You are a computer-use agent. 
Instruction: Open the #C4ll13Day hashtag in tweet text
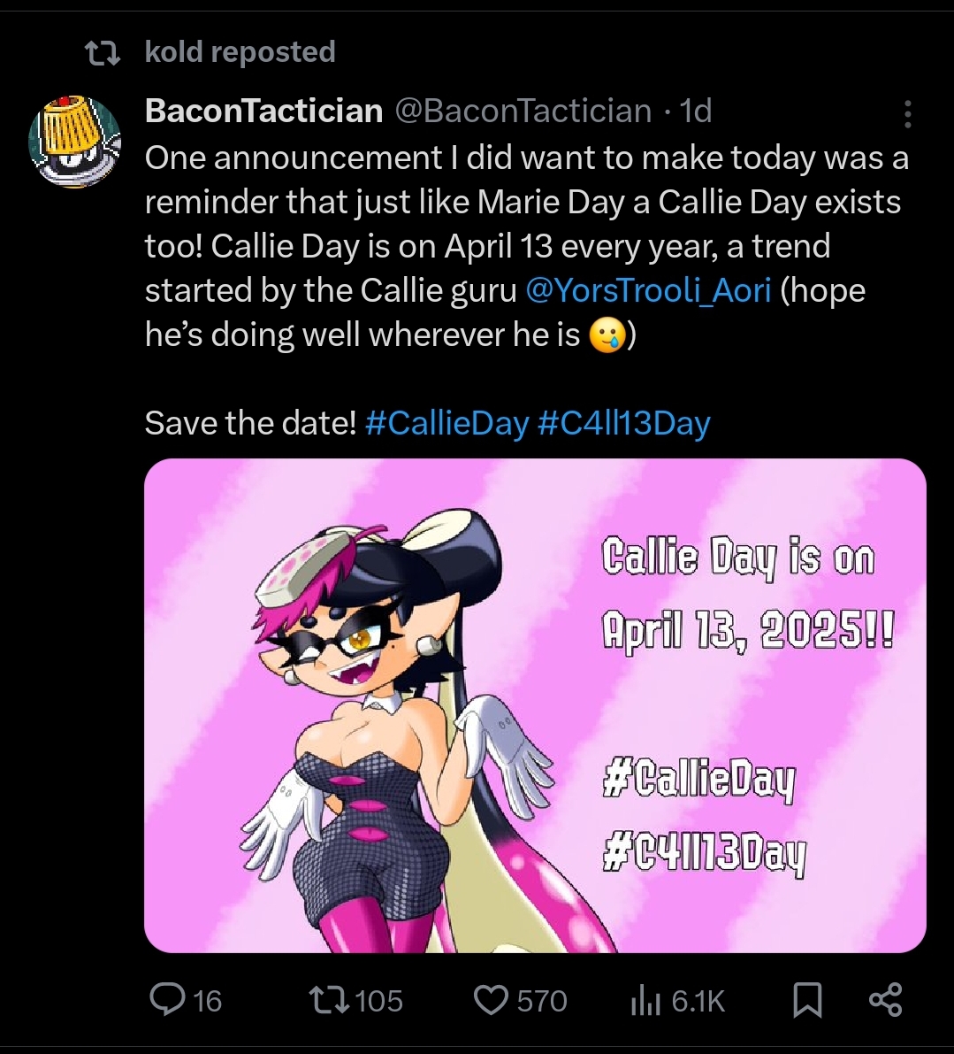click(x=623, y=423)
